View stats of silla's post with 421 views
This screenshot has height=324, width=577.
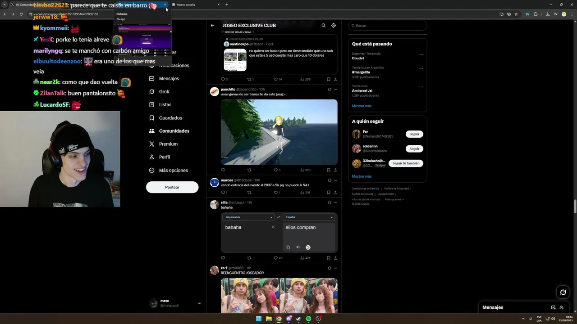305,258
